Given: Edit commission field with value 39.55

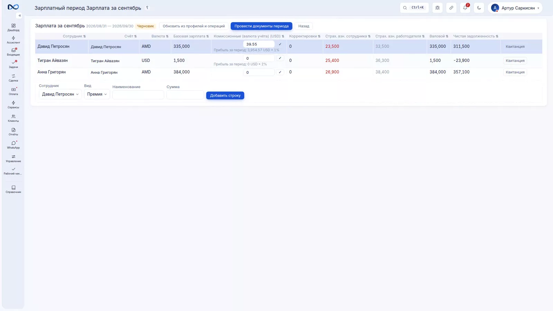Looking at the screenshot, I should [259, 44].
